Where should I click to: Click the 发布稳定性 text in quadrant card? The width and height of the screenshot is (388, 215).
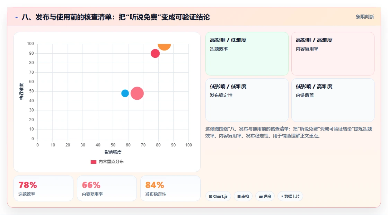coord(221,95)
